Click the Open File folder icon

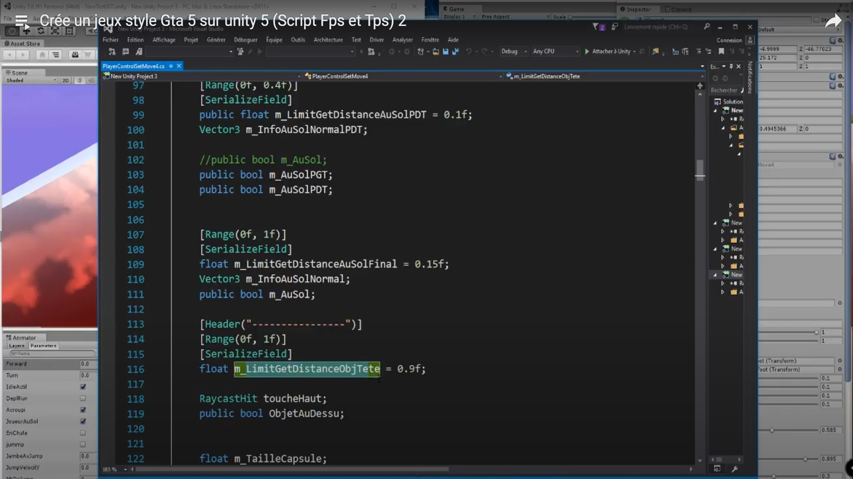[x=436, y=51]
